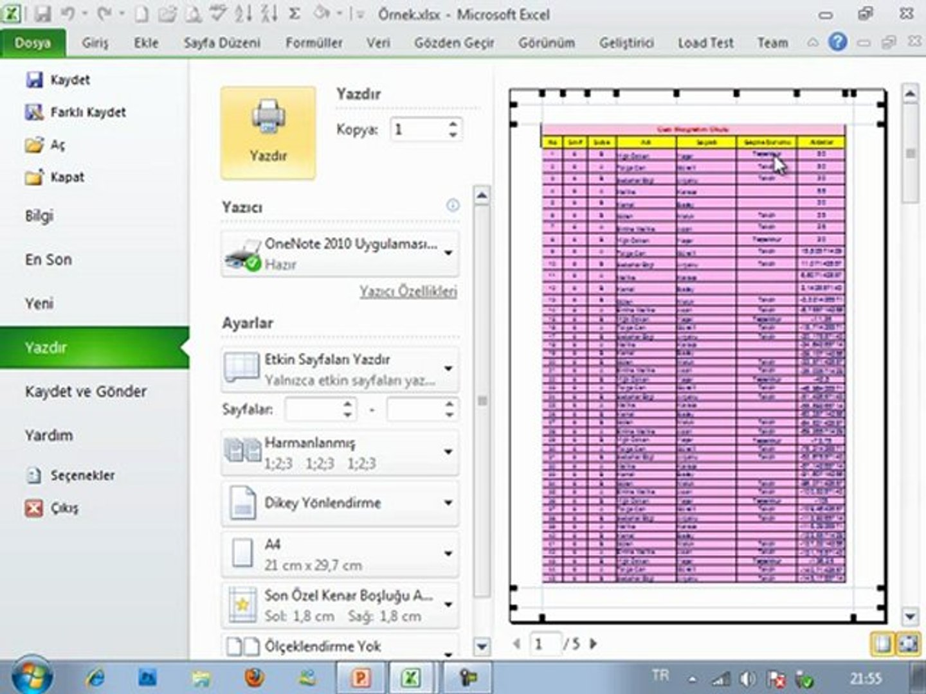Click the settings panel vertical scrollbar
The width and height of the screenshot is (926, 694).
click(x=482, y=402)
